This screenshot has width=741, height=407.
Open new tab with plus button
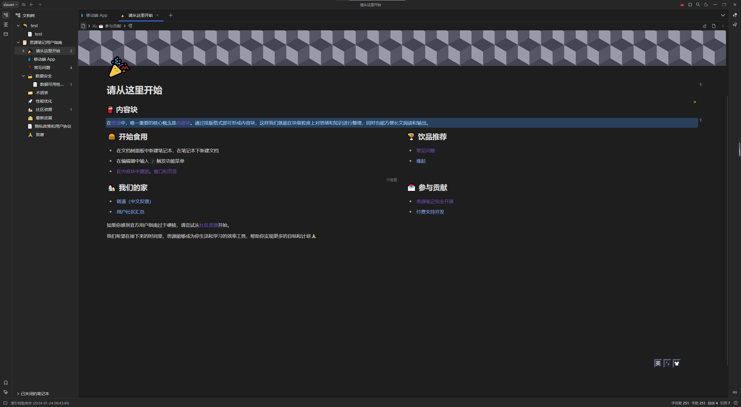171,15
